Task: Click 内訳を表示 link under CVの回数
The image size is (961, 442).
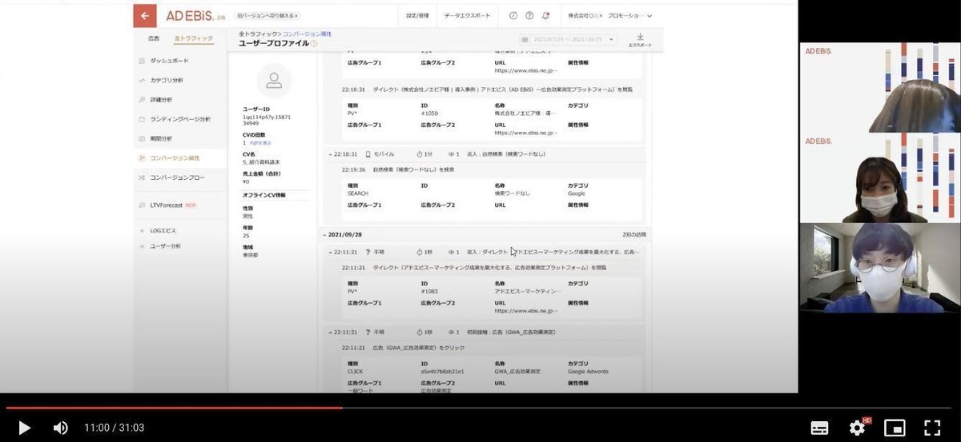Action: 261,143
